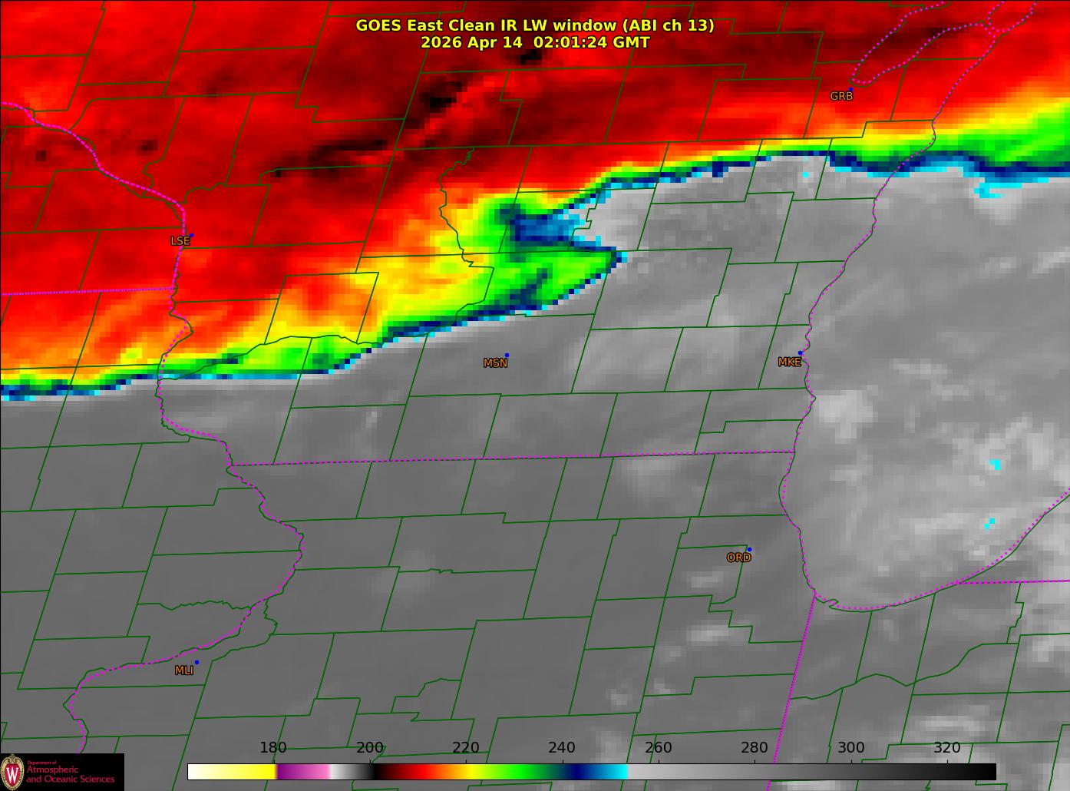The image size is (1070, 791).
Task: Click the 240 label on the color scale
Action: (x=562, y=747)
